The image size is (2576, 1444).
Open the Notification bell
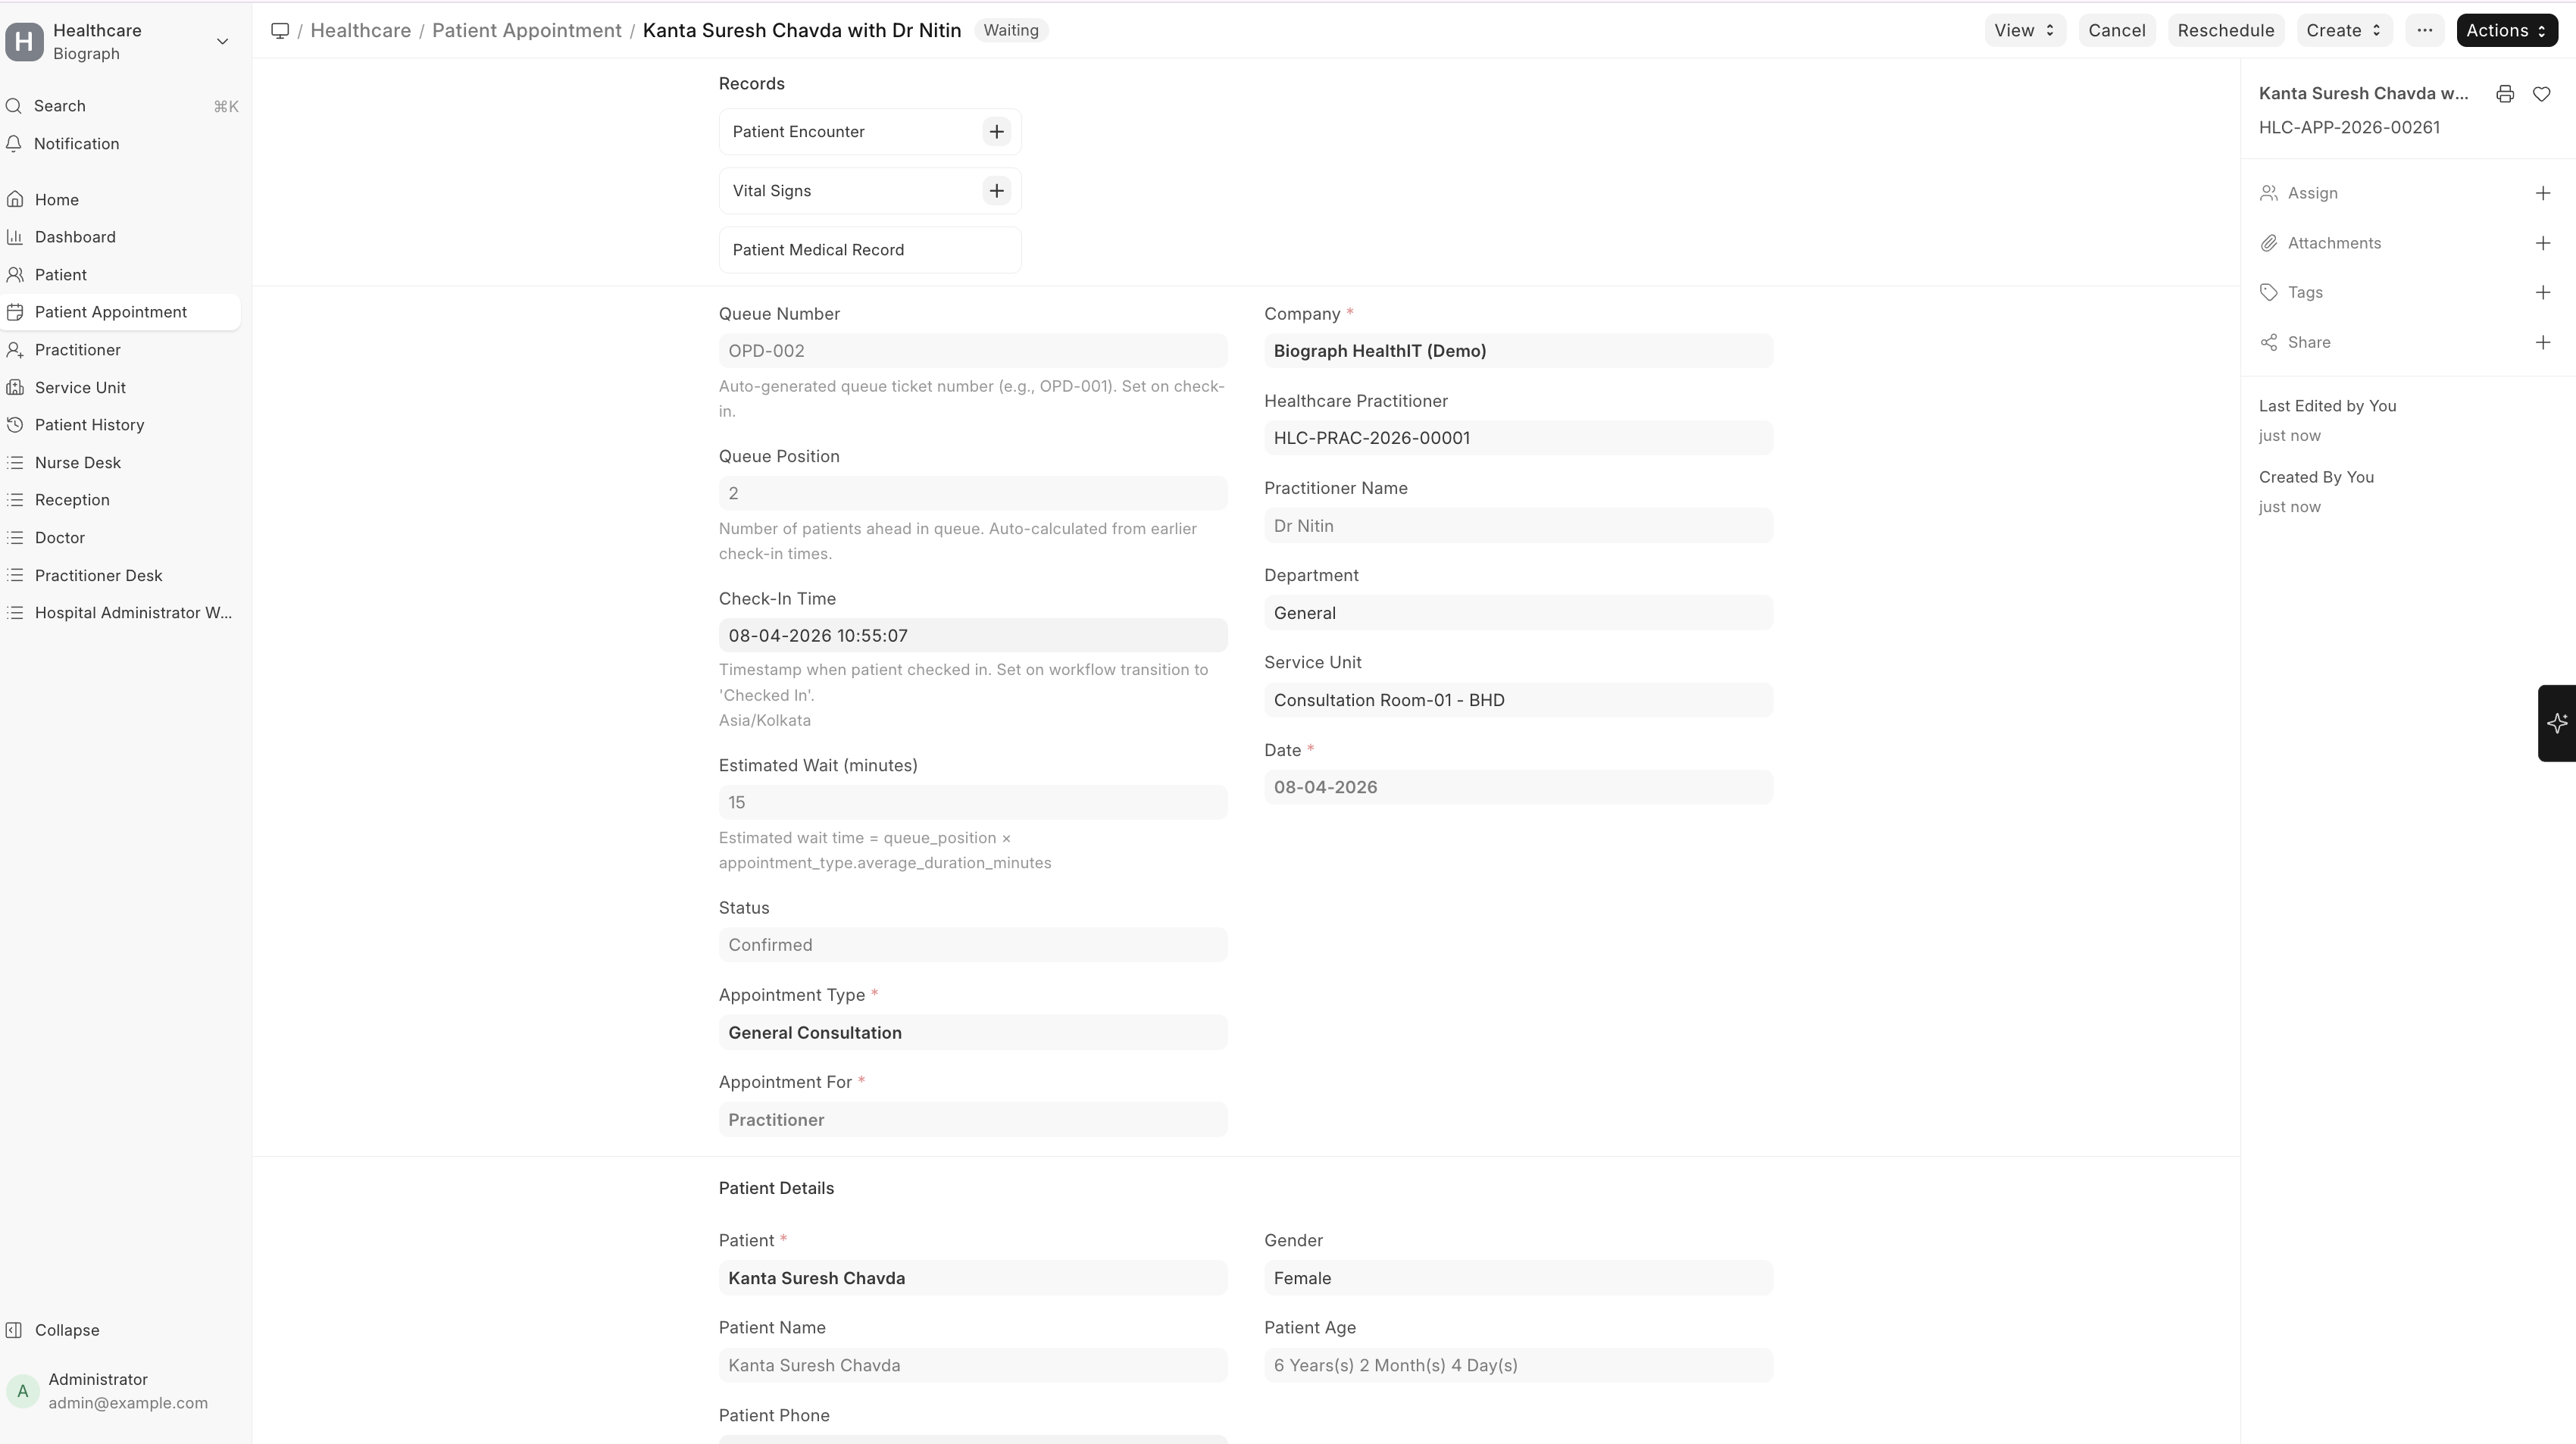(x=14, y=143)
